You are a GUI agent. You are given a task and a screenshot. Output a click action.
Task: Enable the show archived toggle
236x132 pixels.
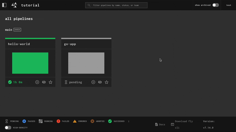[x=216, y=5]
